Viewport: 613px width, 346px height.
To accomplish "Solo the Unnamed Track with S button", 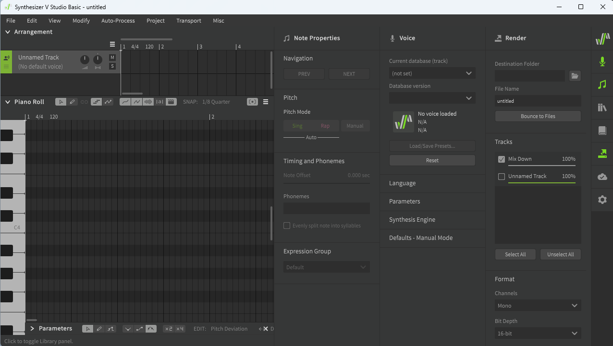I will [x=112, y=66].
